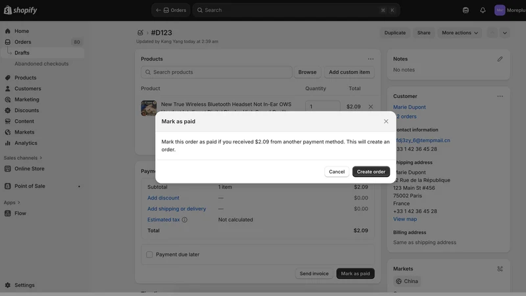
Task: Open the Products card options menu
Action: (371, 59)
